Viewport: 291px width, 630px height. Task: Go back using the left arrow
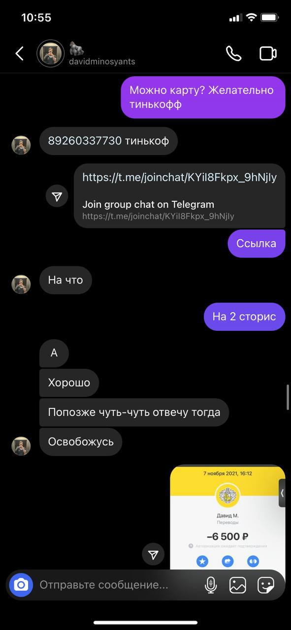tap(20, 54)
